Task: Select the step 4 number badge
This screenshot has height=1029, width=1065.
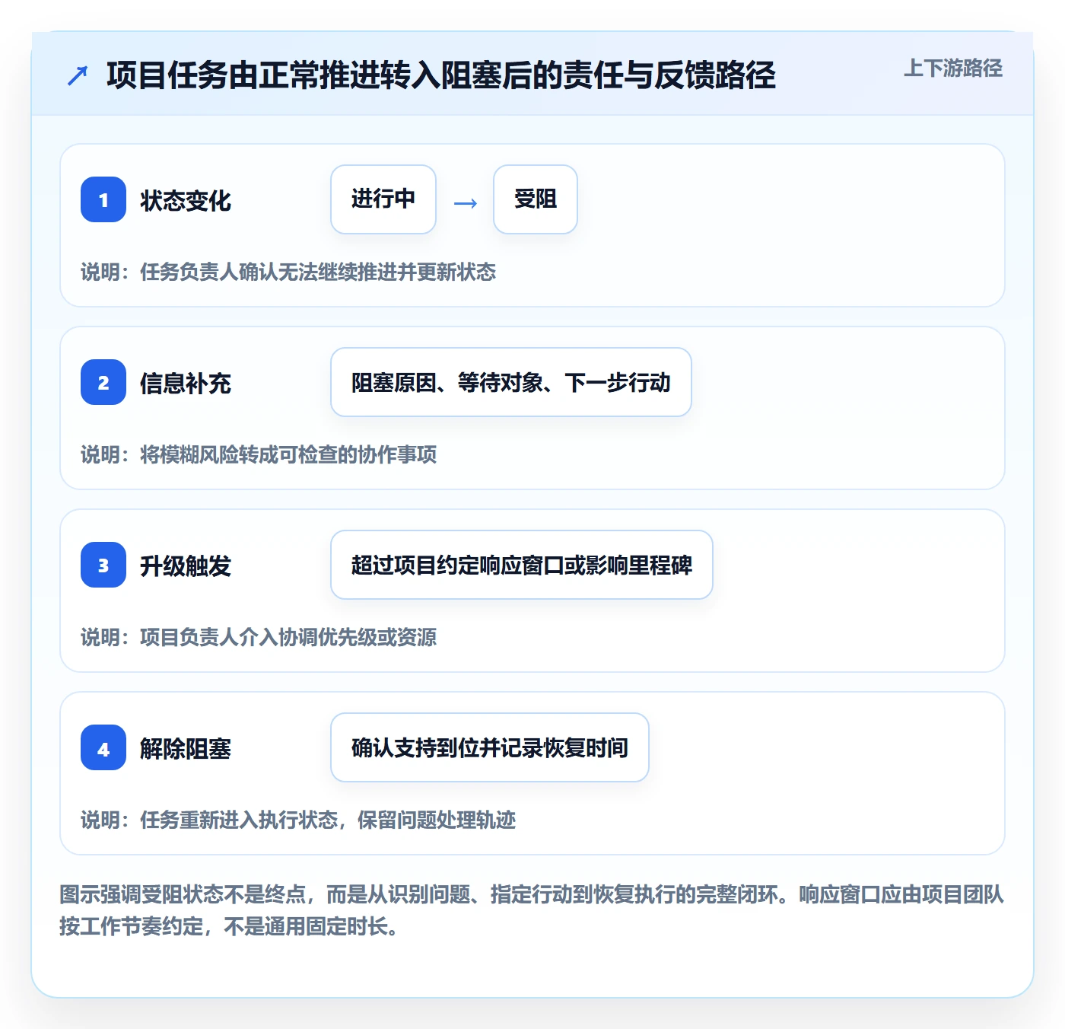Action: pyautogui.click(x=103, y=747)
